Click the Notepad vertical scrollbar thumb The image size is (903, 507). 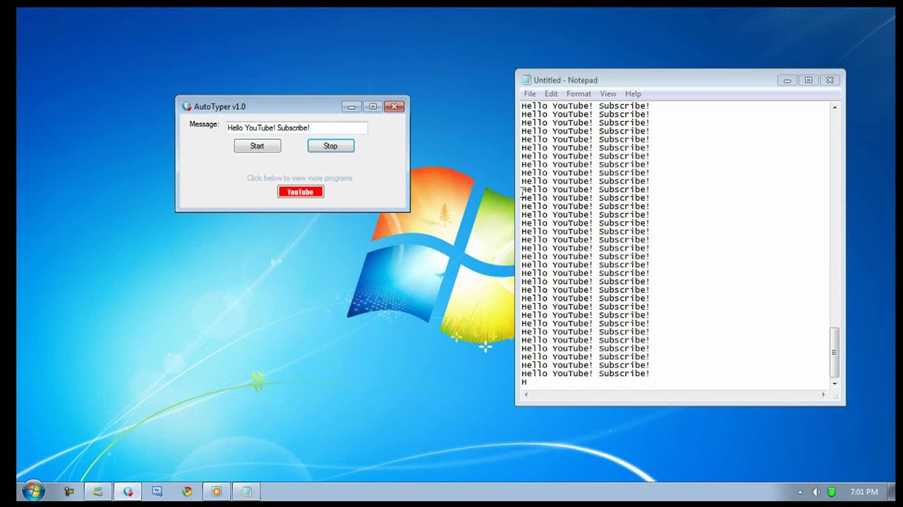point(835,352)
